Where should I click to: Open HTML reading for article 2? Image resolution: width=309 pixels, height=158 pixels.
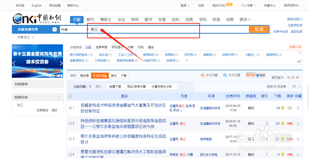(290, 124)
